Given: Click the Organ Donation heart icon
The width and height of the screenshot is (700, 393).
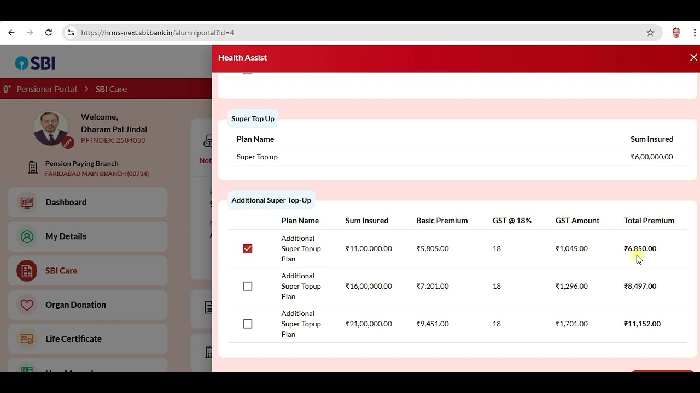Looking at the screenshot, I should (x=27, y=305).
